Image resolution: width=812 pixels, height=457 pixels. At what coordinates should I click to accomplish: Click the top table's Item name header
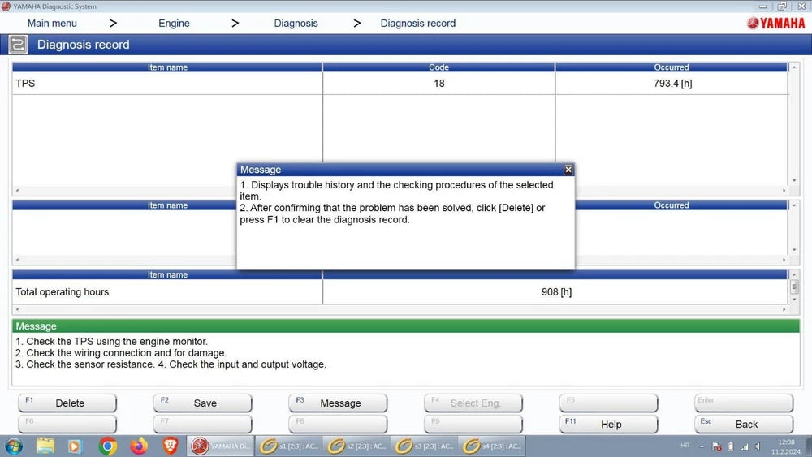[166, 67]
